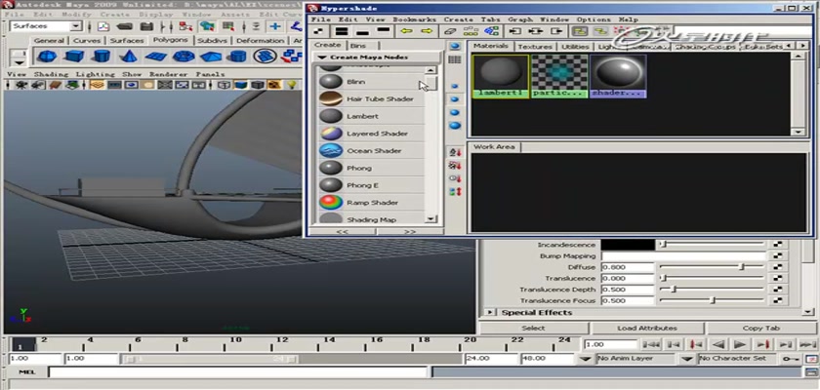Open the No Character Set dropdown arrow
The image size is (820, 390).
[x=687, y=359]
